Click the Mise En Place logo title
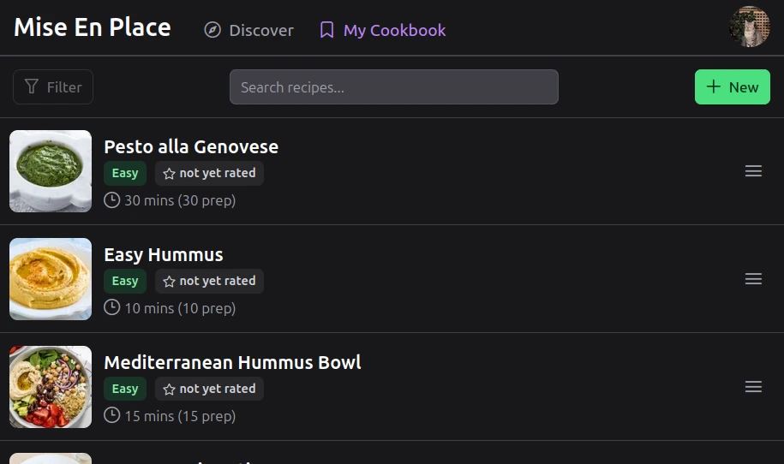This screenshot has height=464, width=784. coord(93,27)
